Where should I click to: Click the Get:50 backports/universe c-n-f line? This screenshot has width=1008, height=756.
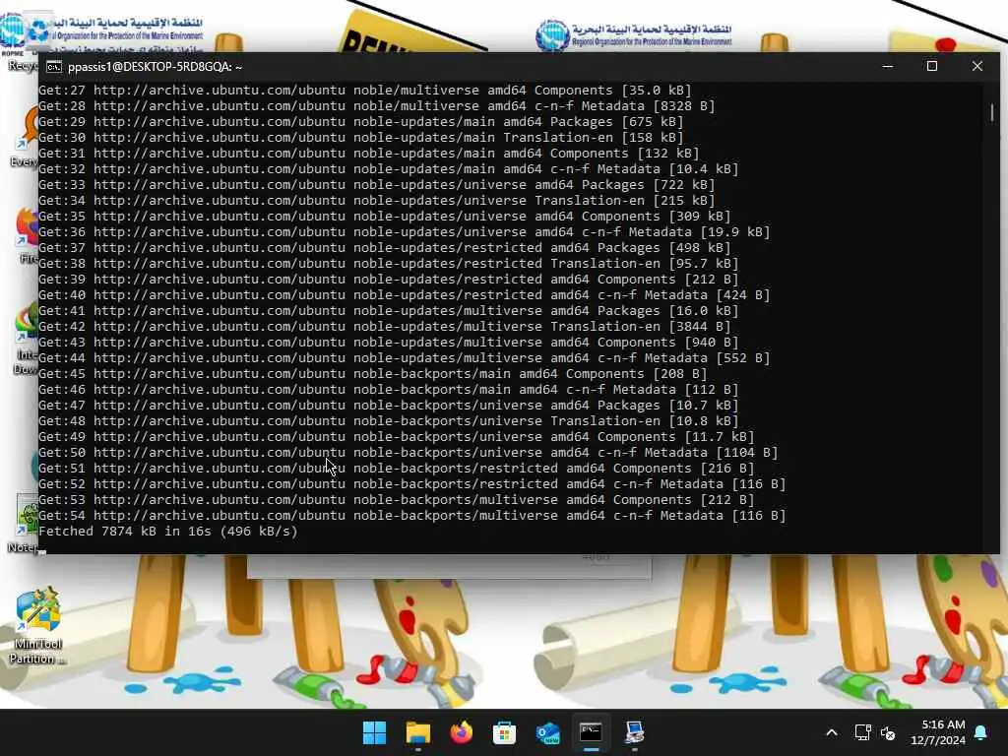pos(408,452)
